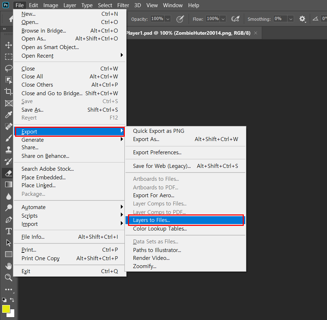This screenshot has width=327, height=320.
Task: Select the Horizontal Type tool
Action: point(8,231)
